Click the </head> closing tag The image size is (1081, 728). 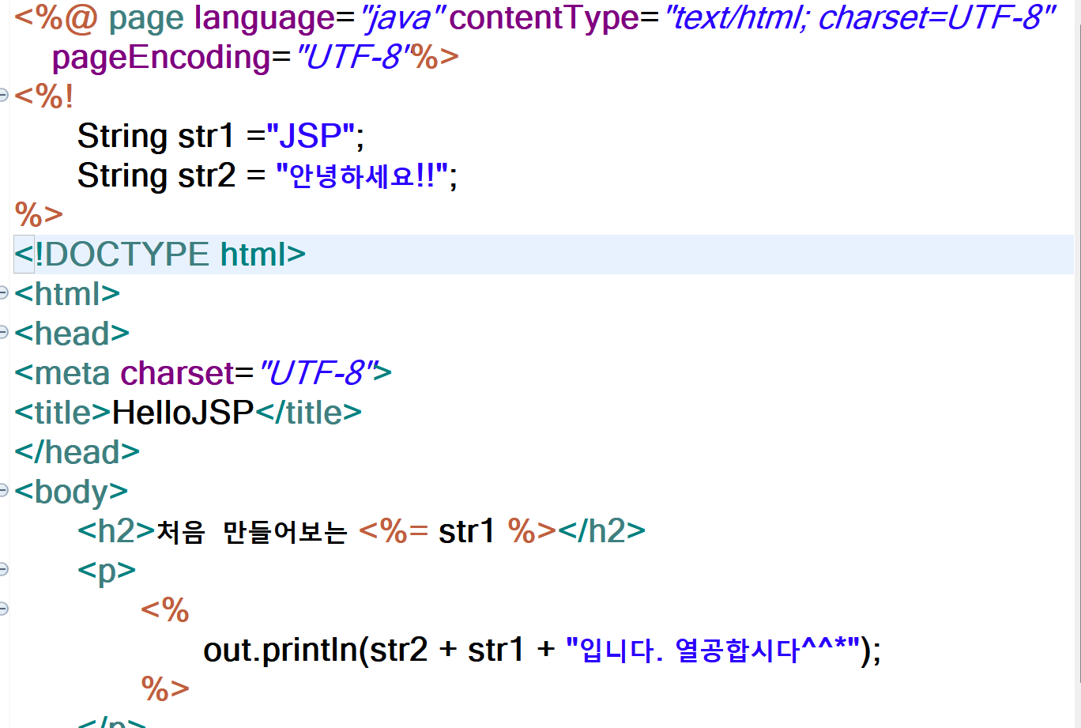tap(77, 452)
